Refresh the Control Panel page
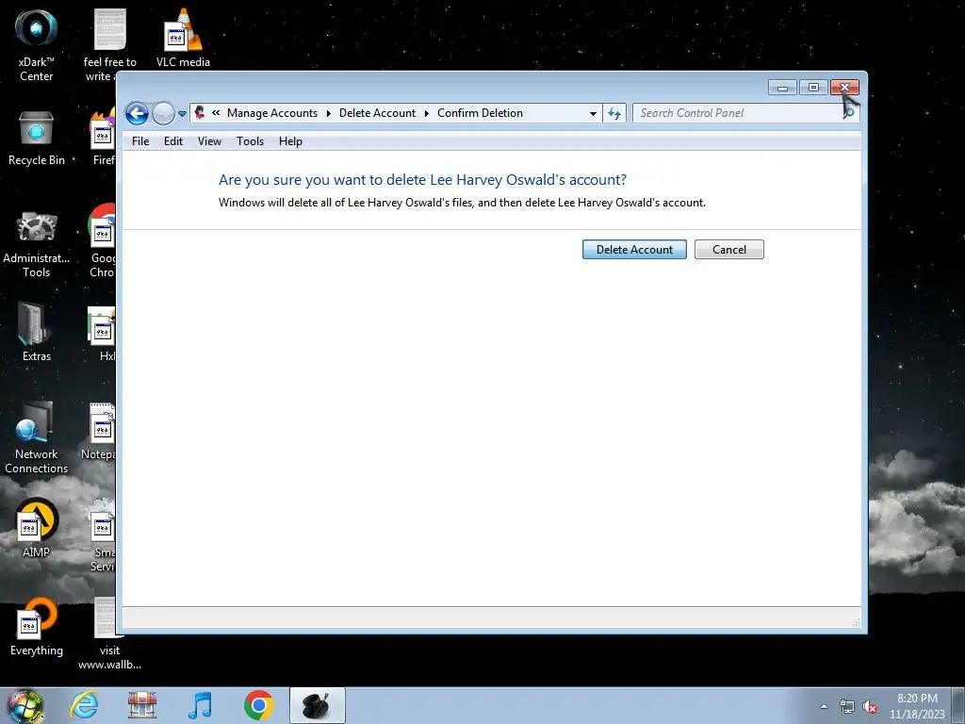The height and width of the screenshot is (724, 965). coord(614,113)
